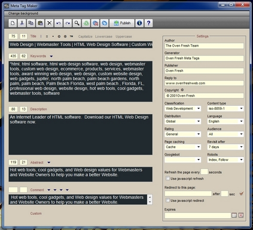Click into the Publisher field
Screen dimensions: 253x230
coord(204,70)
